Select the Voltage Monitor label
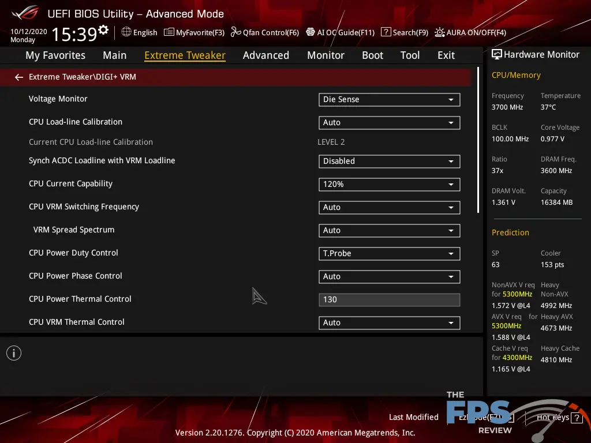591x443 pixels. coord(58,99)
